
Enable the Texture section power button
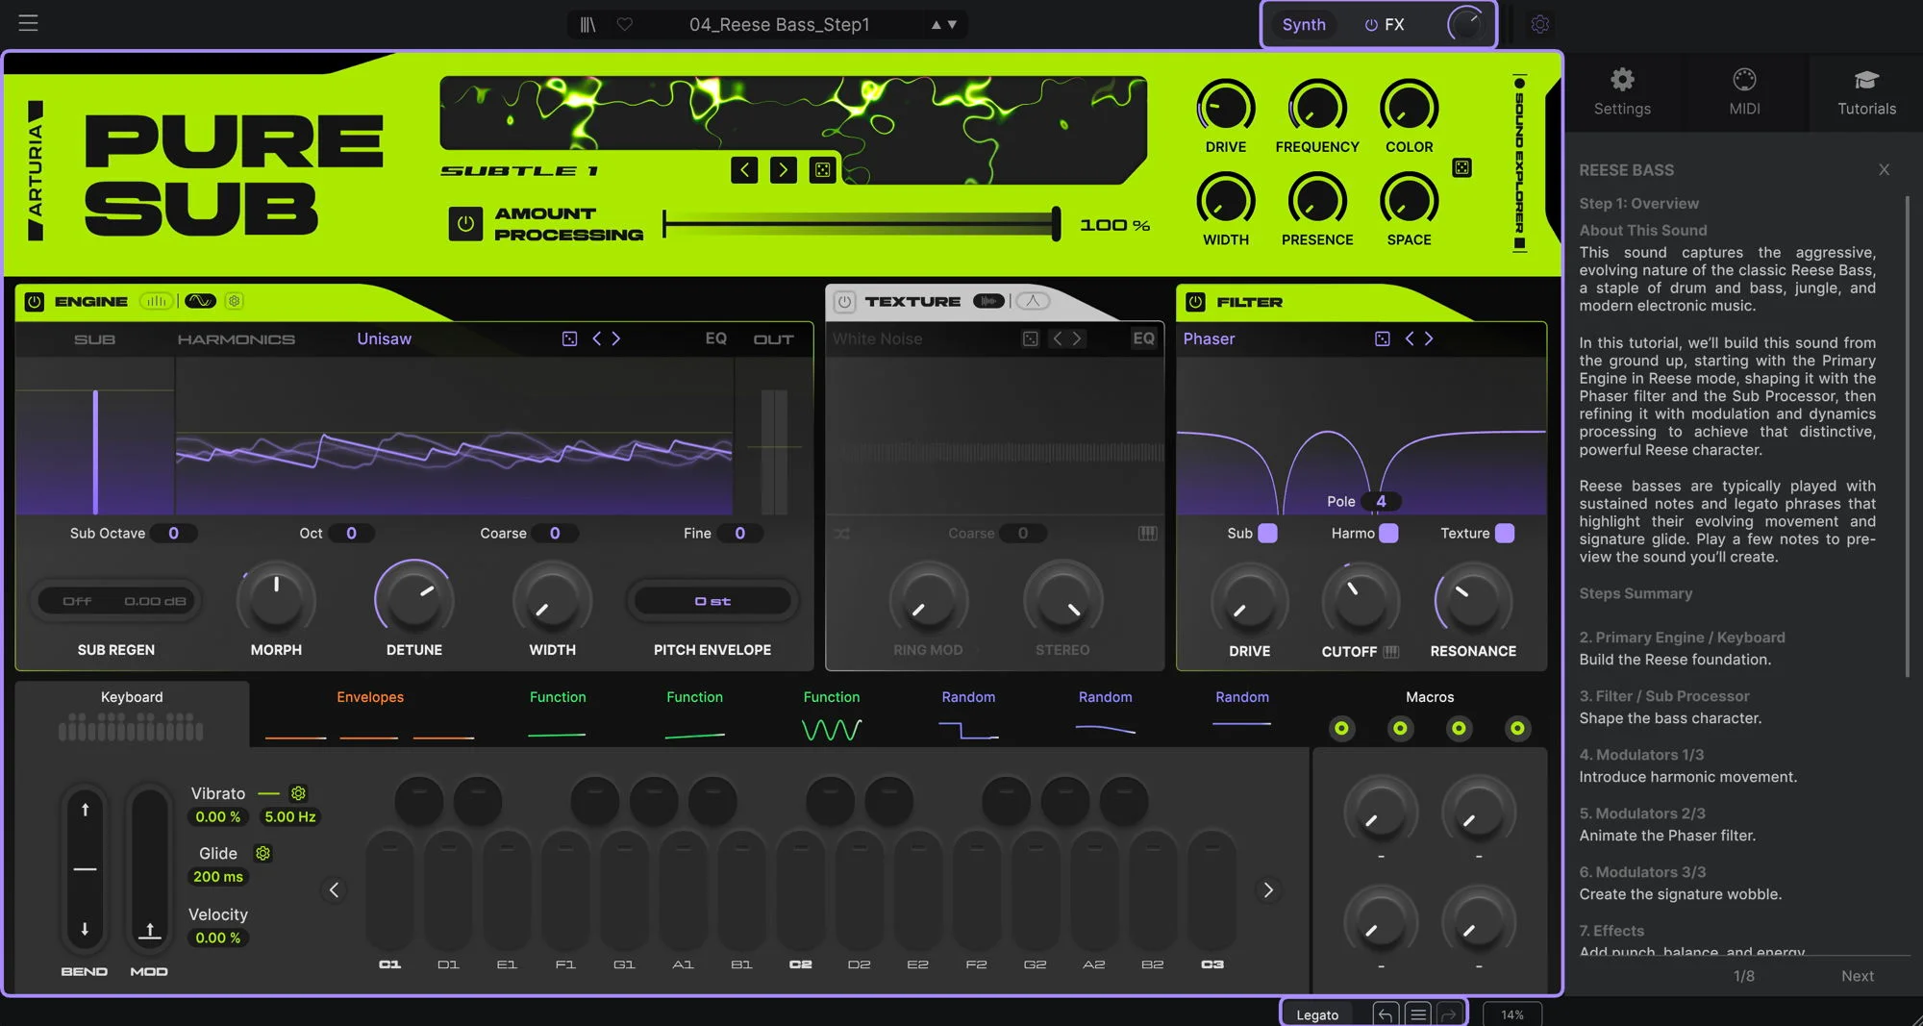[x=844, y=302]
